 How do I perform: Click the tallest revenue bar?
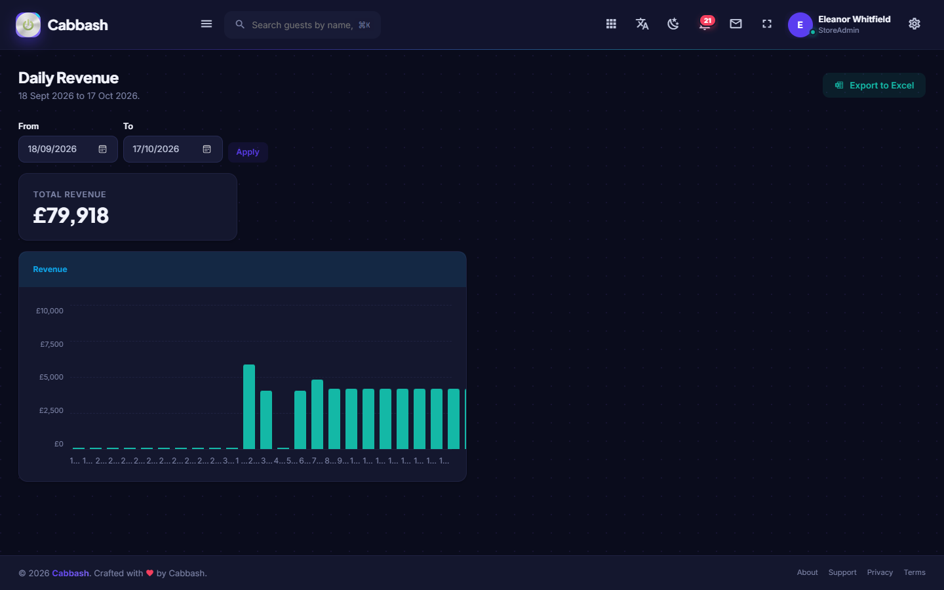coord(249,406)
